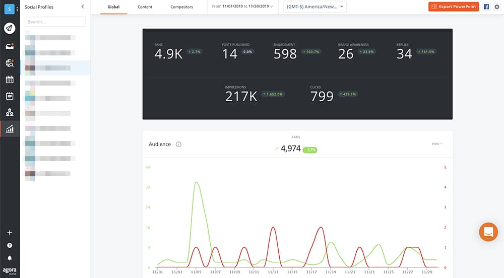Viewport: 504px width, 278px height.
Task: Open the Publish paper plane icon
Action: 10,28
